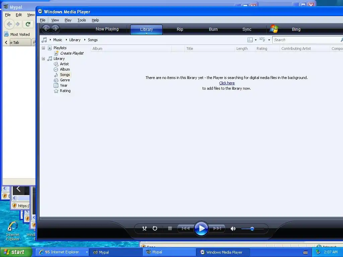Image resolution: width=343 pixels, height=257 pixels.
Task: Open the view options dropdown arrow
Action: (x=269, y=40)
